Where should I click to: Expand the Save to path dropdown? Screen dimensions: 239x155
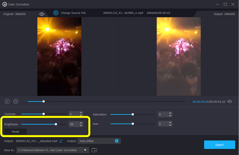(85, 150)
